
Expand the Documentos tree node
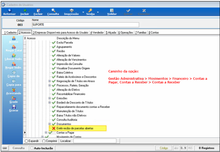click(49, 124)
